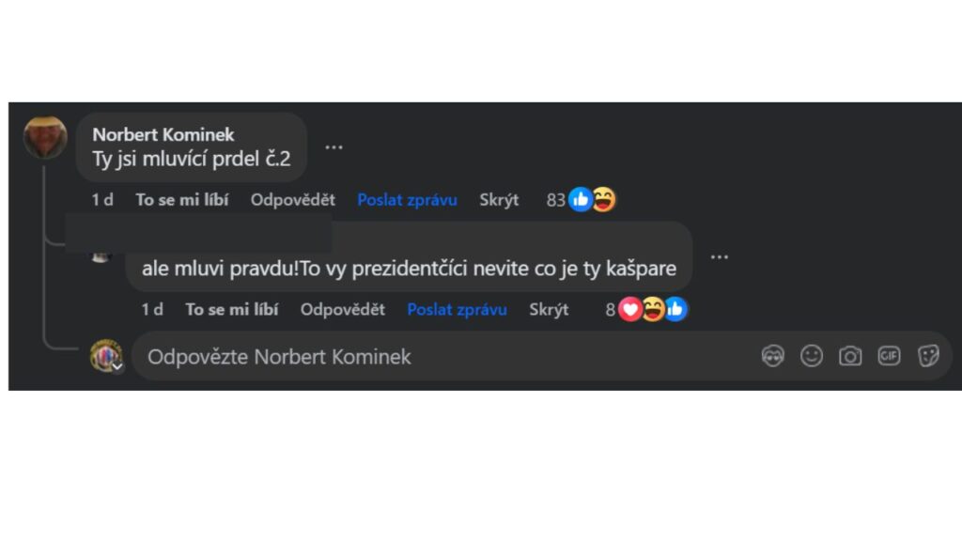Attach a photo using the camera icon

(850, 357)
